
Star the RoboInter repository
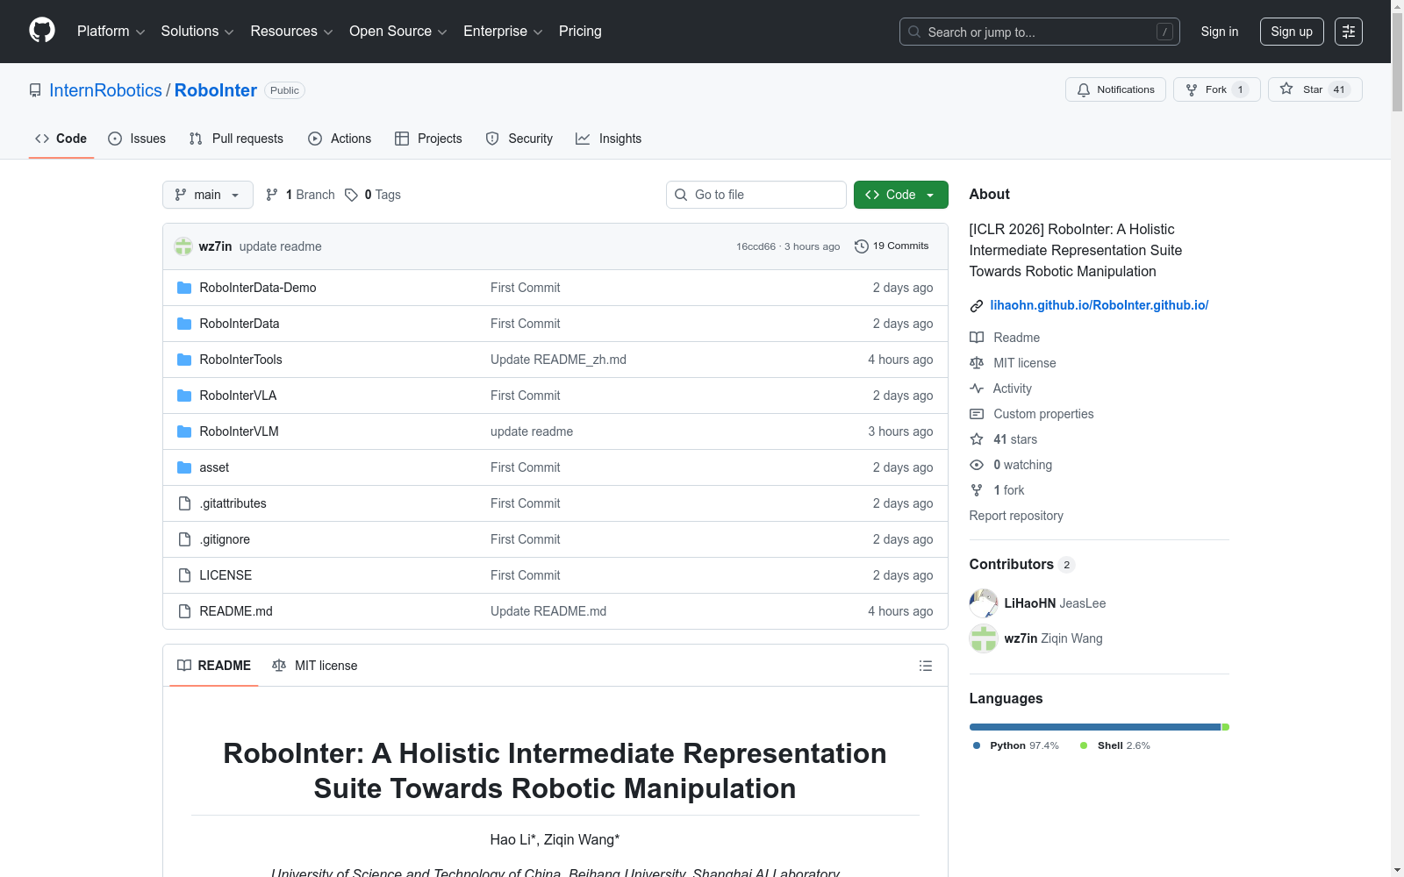(x=1315, y=89)
